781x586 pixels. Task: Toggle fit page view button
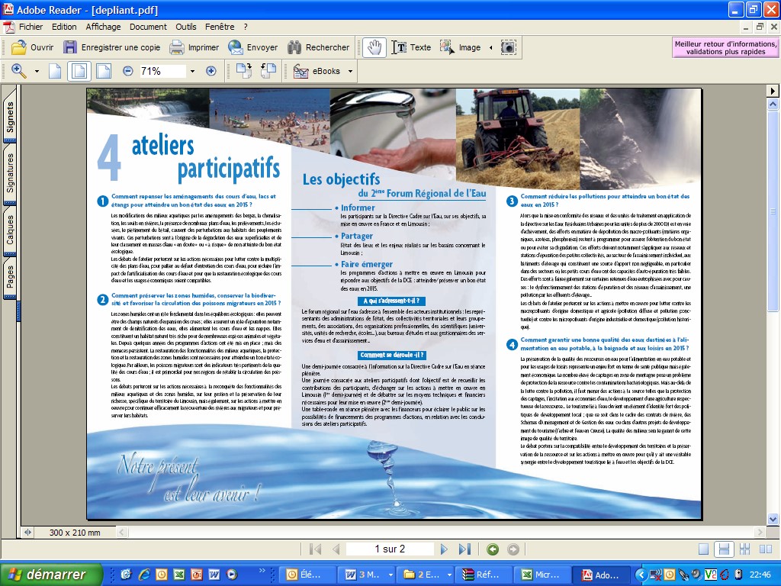pos(79,71)
